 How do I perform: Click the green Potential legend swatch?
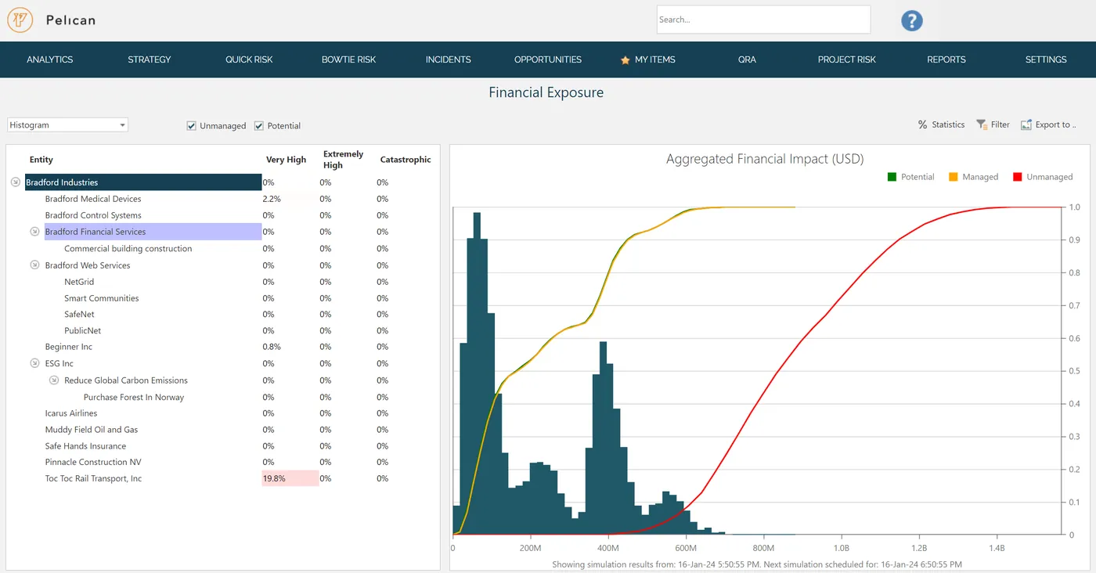pyautogui.click(x=892, y=177)
